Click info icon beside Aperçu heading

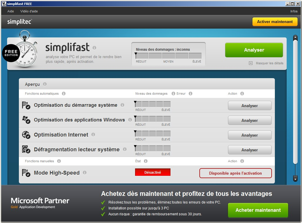[x=45, y=84]
